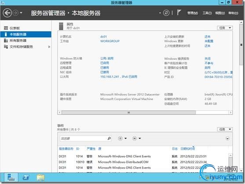Open the saved queries dropdown

tap(136, 138)
